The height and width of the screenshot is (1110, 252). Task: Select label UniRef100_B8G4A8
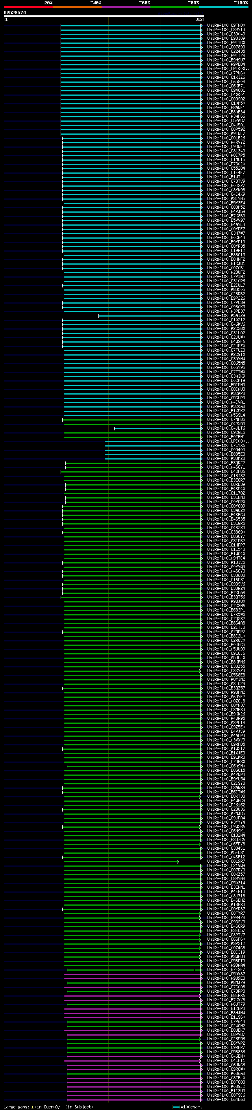(x=226, y=623)
